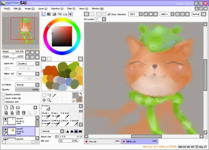Select the Lasso selection tool
209x150 pixels.
coord(49,95)
